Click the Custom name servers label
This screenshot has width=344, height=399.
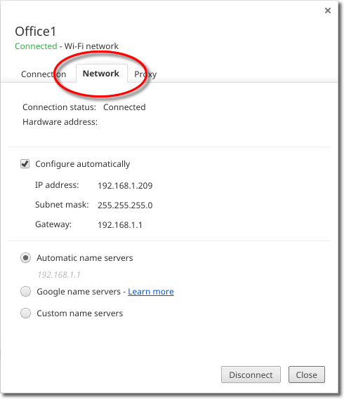click(x=80, y=313)
